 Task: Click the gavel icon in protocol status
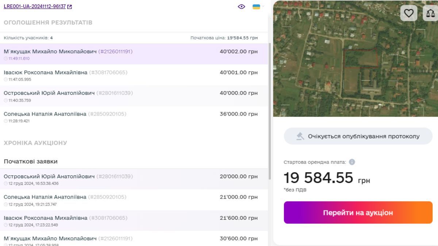coord(300,136)
